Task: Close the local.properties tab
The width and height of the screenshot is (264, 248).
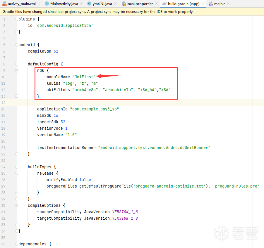Action: coord(157,4)
